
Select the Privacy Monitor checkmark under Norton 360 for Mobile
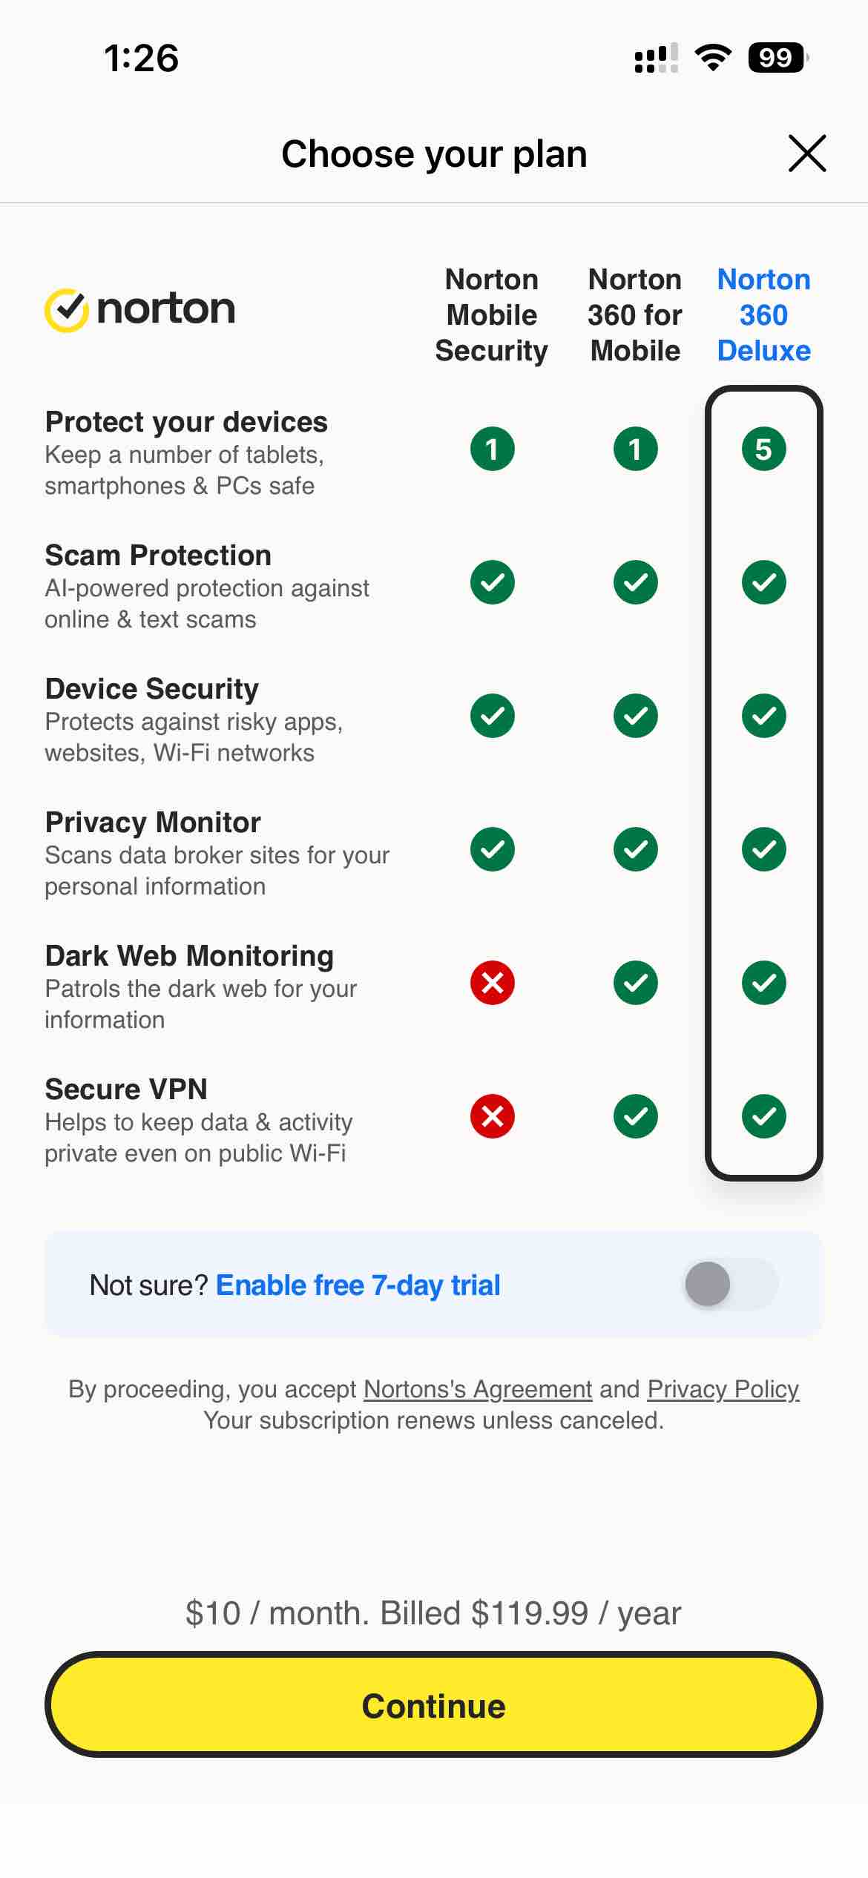[x=634, y=849]
